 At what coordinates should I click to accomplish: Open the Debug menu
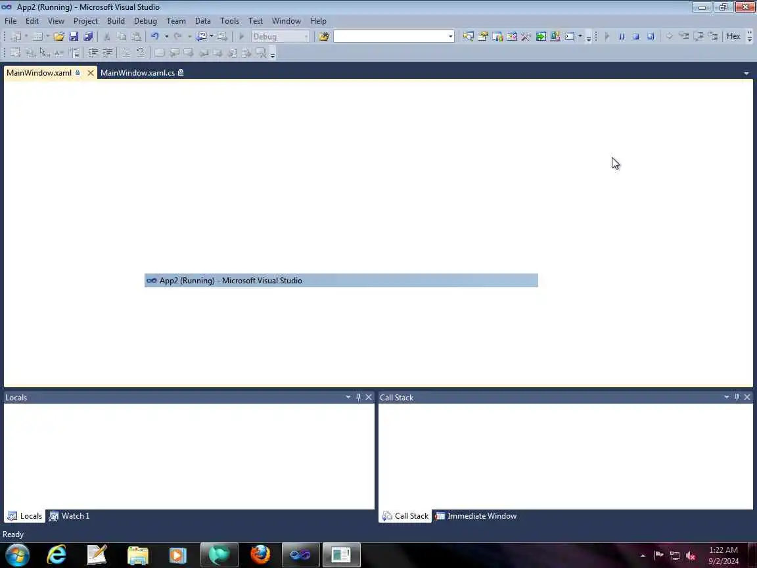click(x=145, y=21)
